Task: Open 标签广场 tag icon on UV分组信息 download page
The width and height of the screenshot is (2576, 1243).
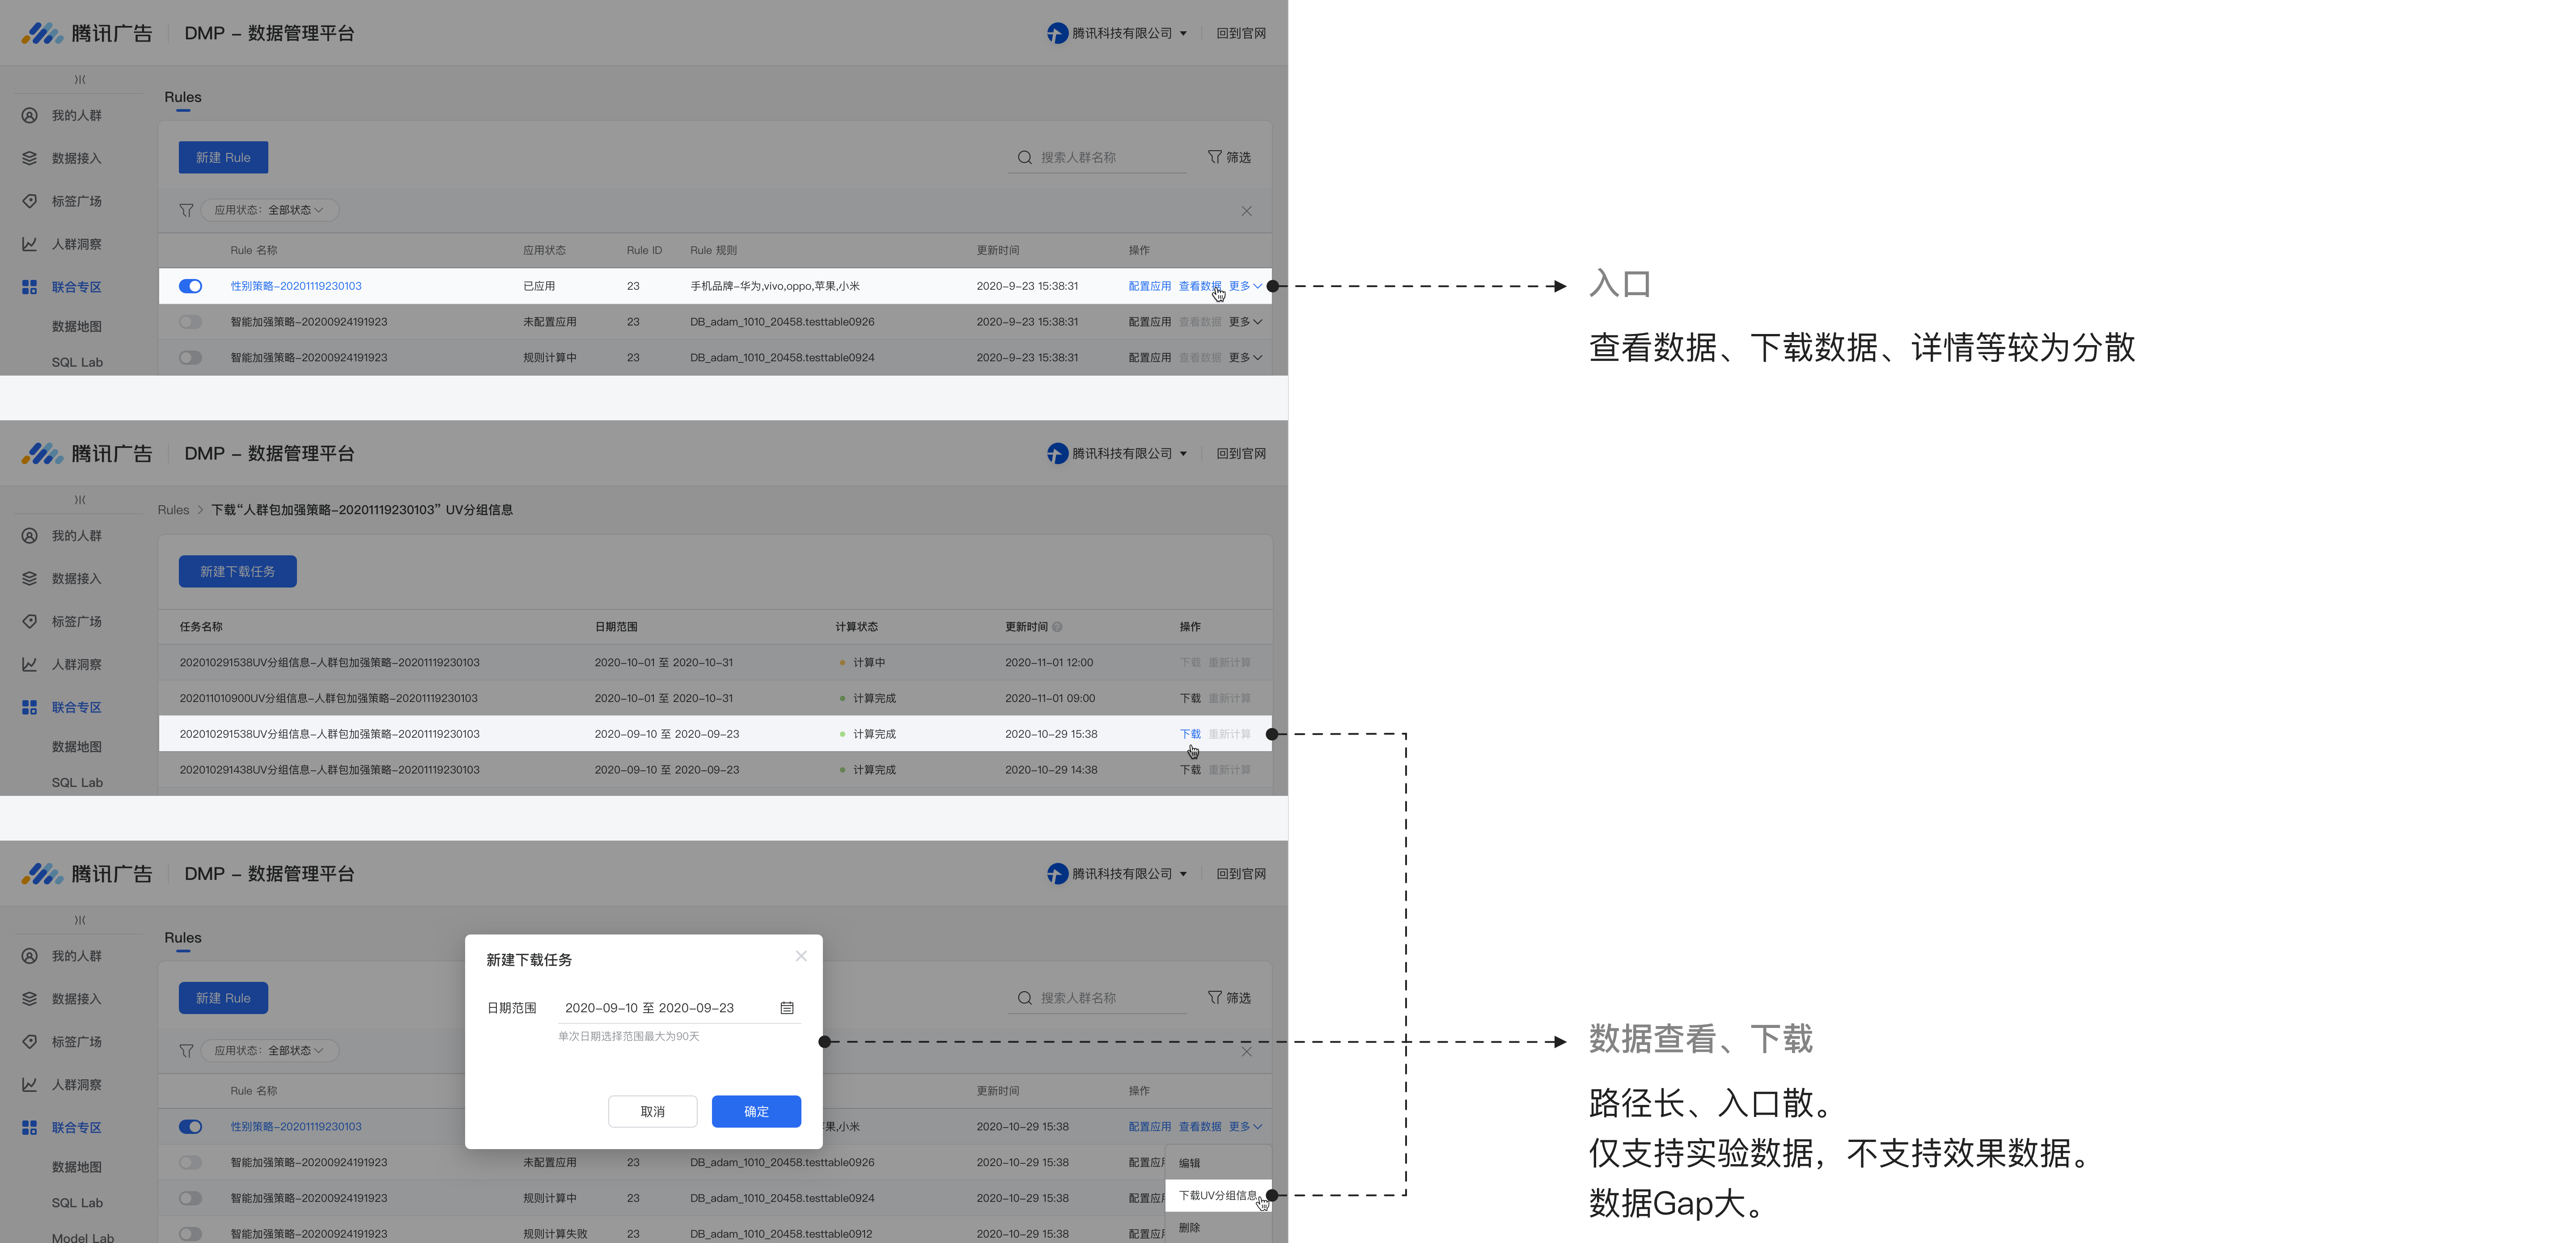Action: [x=30, y=622]
